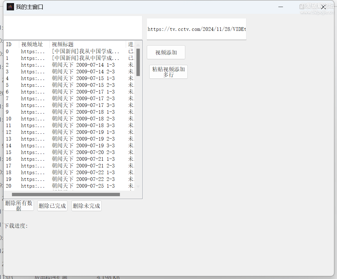The height and width of the screenshot is (279, 337).
Task: Click the ID column header
Action: tap(11, 45)
